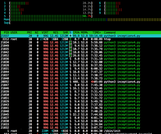
Task: Sort by the SHR column header
Action: coord(65,32)
